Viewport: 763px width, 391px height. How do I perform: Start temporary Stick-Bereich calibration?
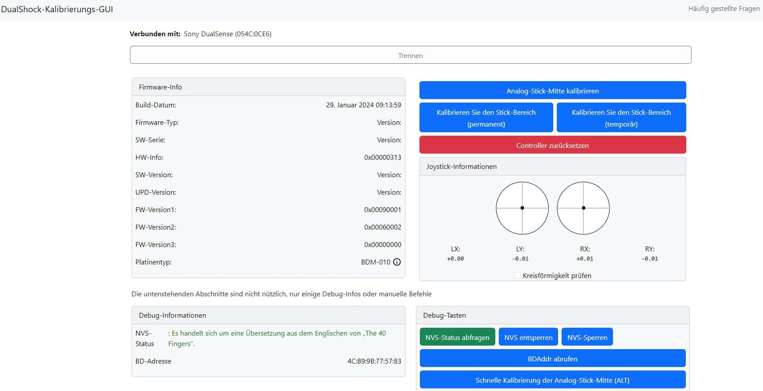(621, 118)
